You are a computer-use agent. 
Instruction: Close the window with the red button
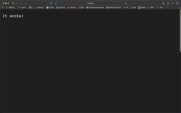[x=3, y=3]
